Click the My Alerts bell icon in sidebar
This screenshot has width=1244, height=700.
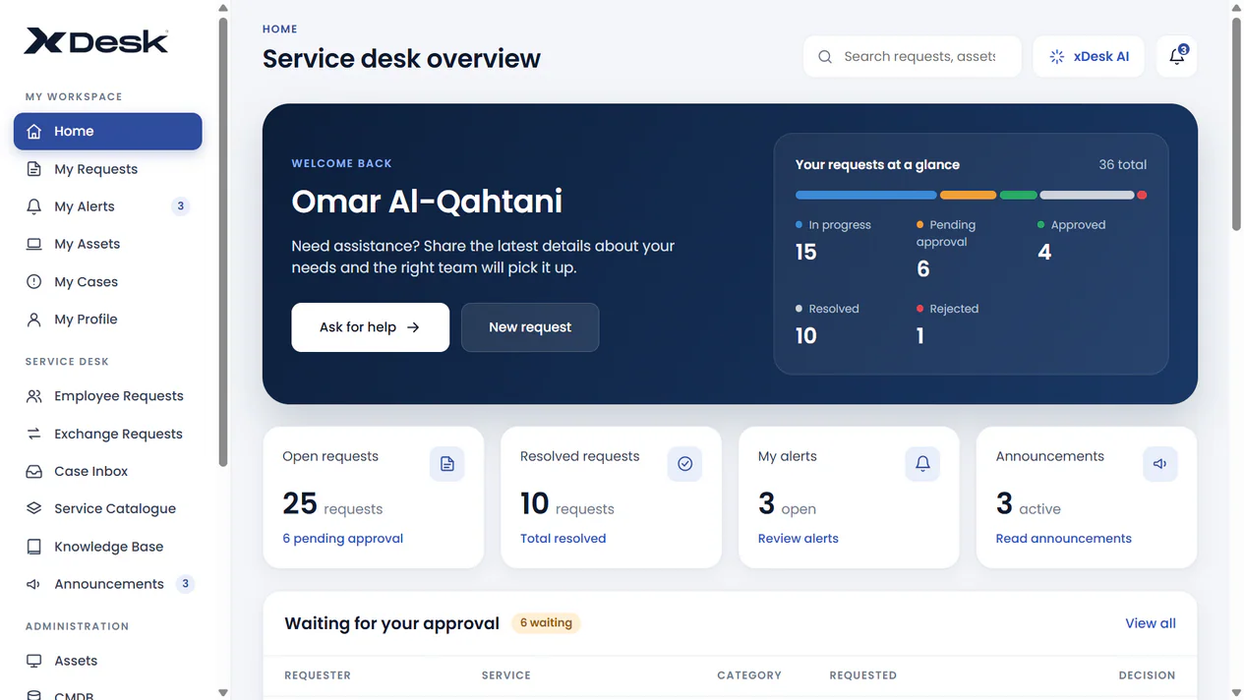pyautogui.click(x=34, y=206)
